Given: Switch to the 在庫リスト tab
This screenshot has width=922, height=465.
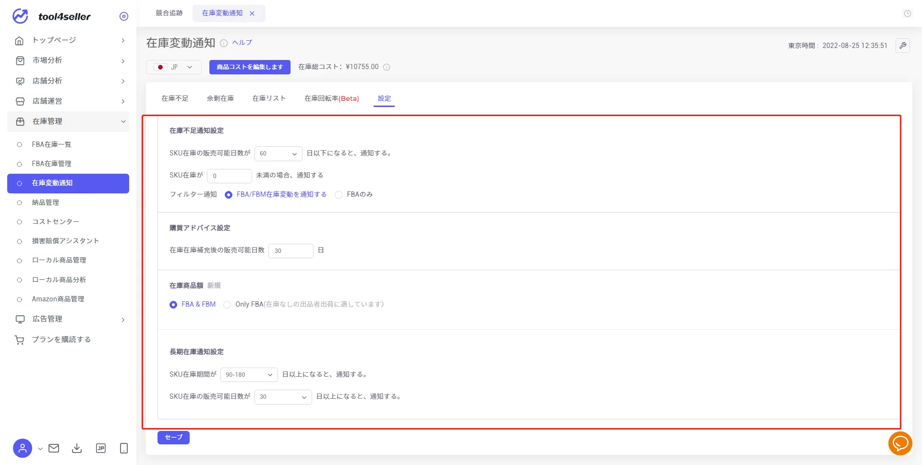Looking at the screenshot, I should tap(269, 98).
